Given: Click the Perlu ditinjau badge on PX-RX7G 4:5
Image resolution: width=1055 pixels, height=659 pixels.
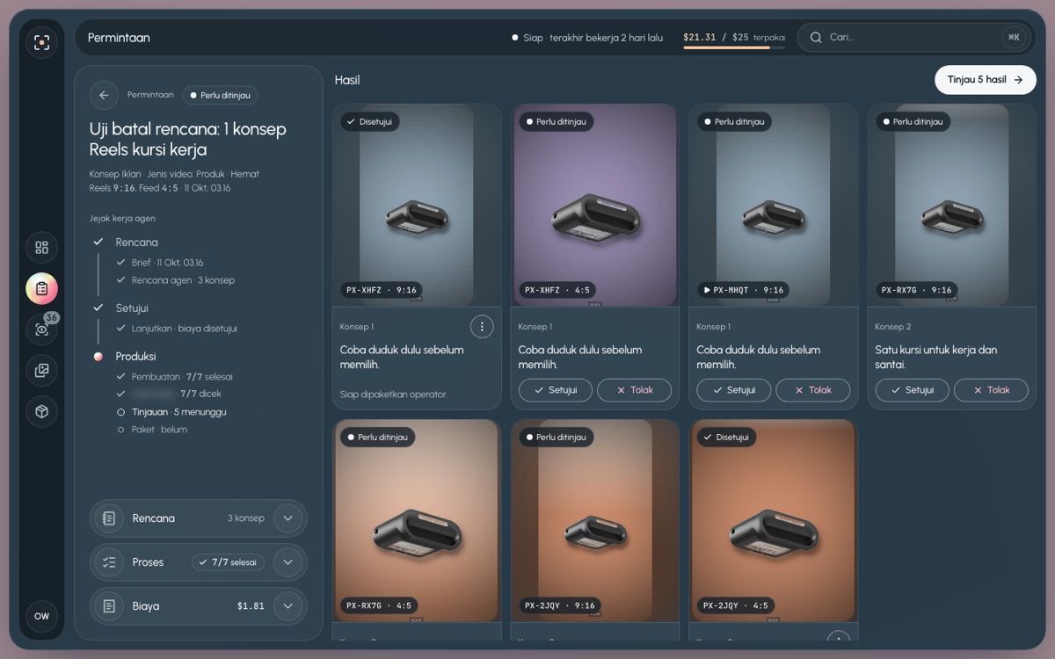Looking at the screenshot, I should click(x=377, y=437).
